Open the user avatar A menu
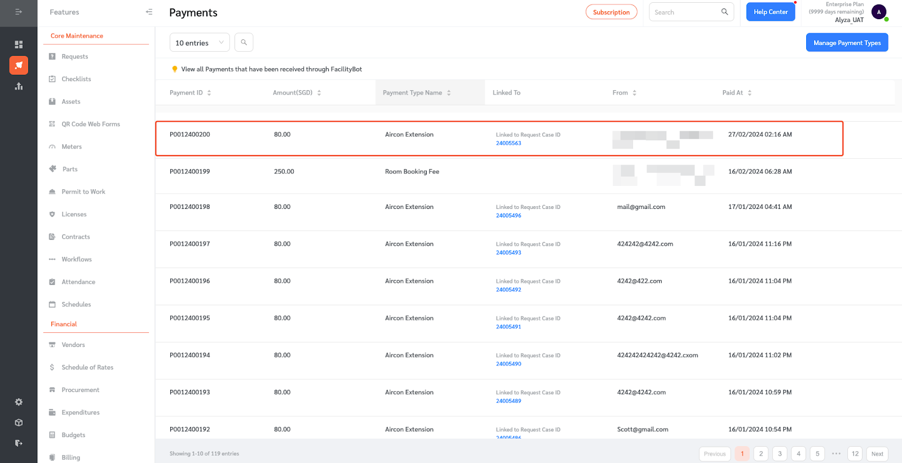Viewport: 902px width, 463px height. 878,12
